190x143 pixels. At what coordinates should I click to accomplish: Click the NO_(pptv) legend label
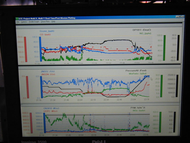(x=145, y=33)
